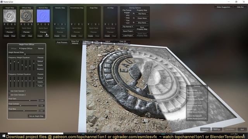Viewport: 248px width, 139px height.
Task: Click Post Process button
Action: [x=62, y=42]
